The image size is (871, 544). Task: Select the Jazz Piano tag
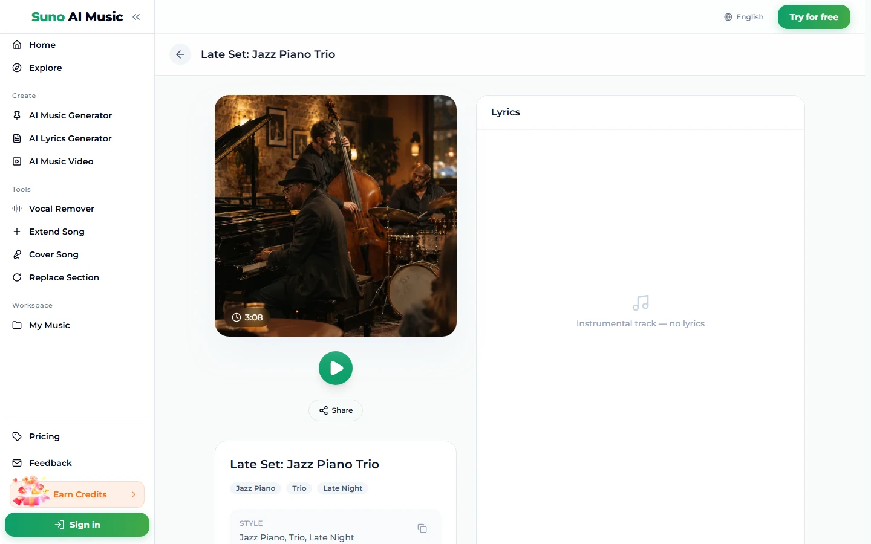(x=255, y=488)
